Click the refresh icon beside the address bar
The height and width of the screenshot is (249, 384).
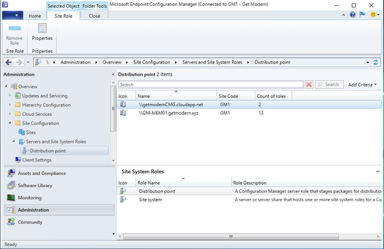click(376, 62)
